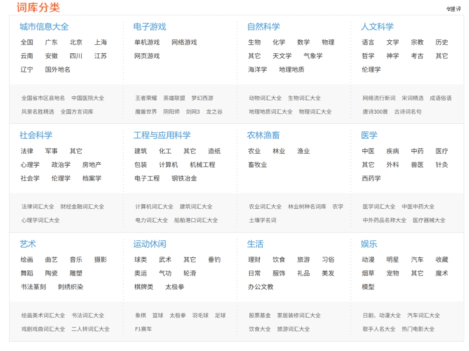Click the 书法篆刻 subcategory link
The image size is (469, 351).
pos(33,287)
